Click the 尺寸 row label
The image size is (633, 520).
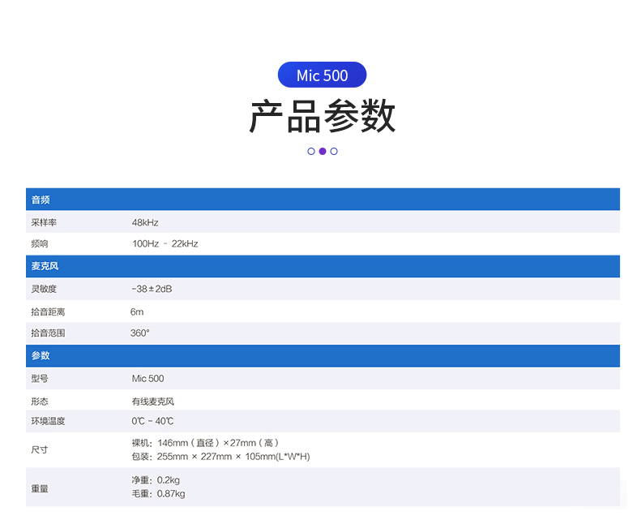(40, 449)
